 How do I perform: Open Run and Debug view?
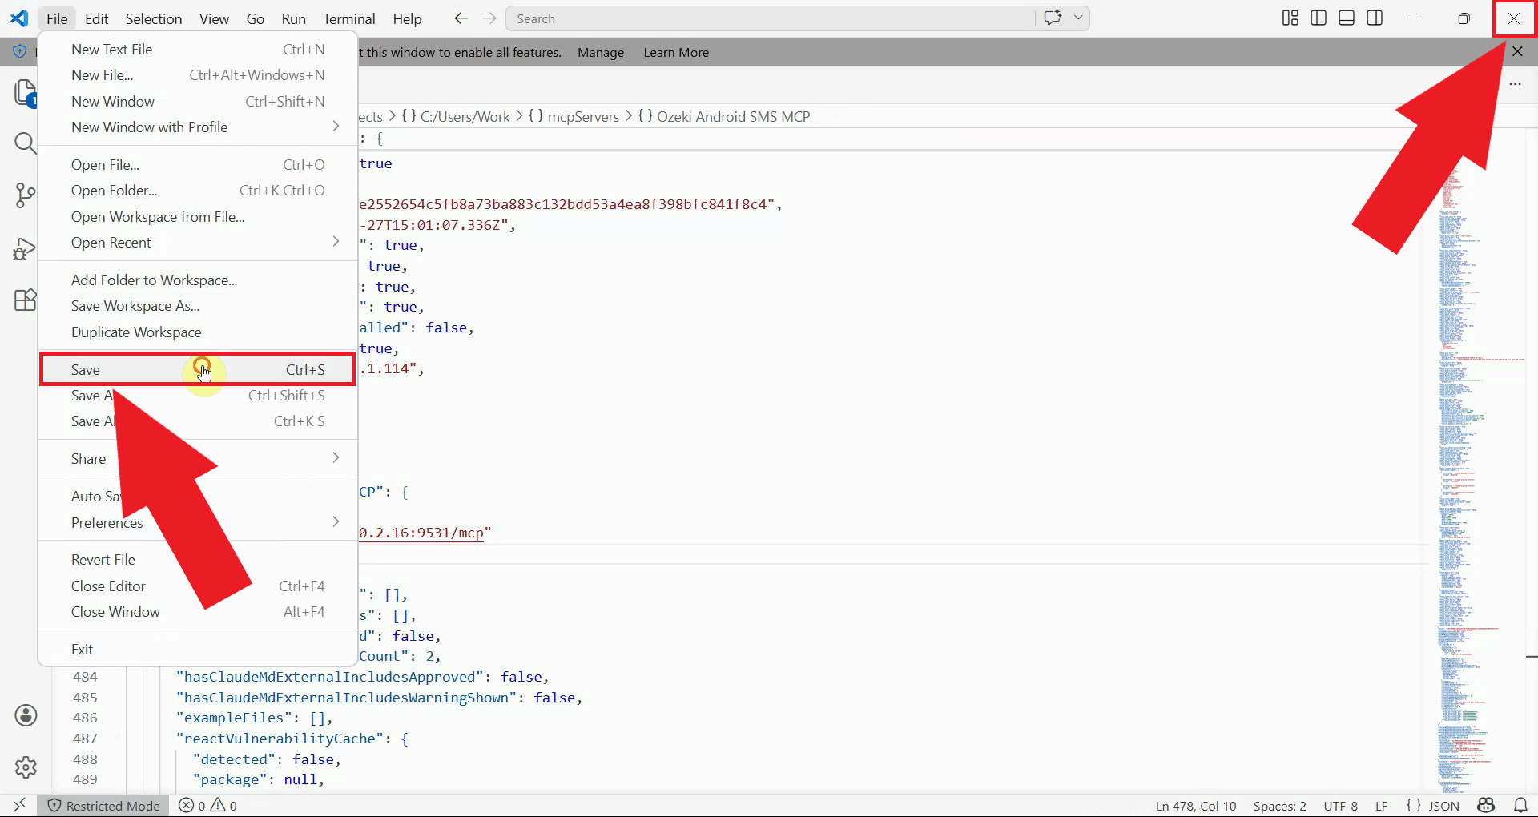[x=26, y=248]
